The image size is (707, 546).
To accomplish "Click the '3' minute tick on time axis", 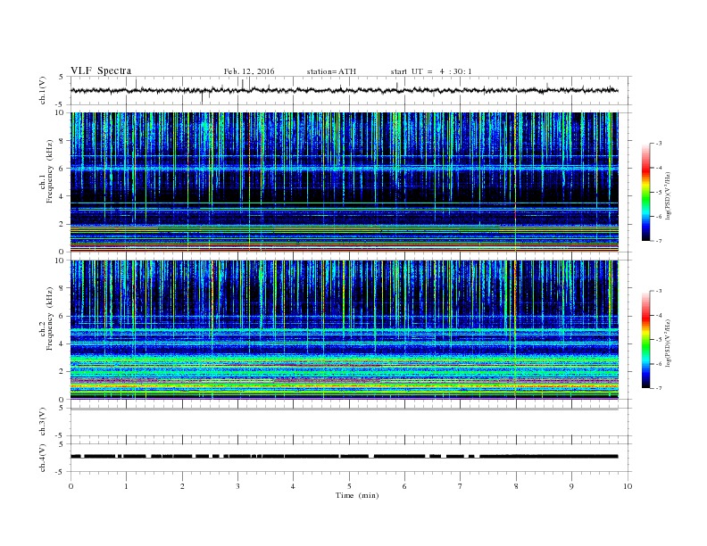I will (237, 486).
